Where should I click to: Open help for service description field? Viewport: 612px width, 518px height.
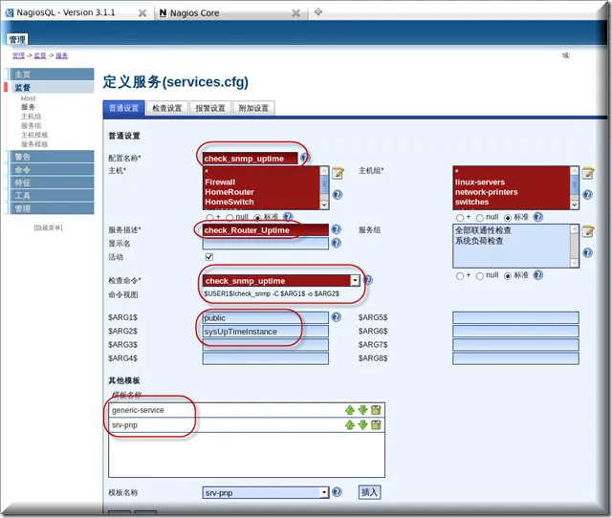(x=336, y=229)
